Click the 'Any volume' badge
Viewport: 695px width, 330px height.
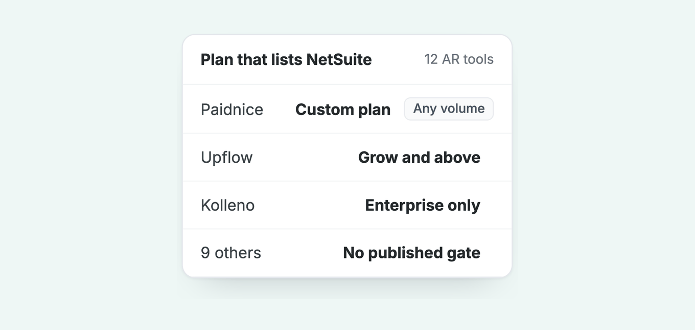[x=449, y=109]
